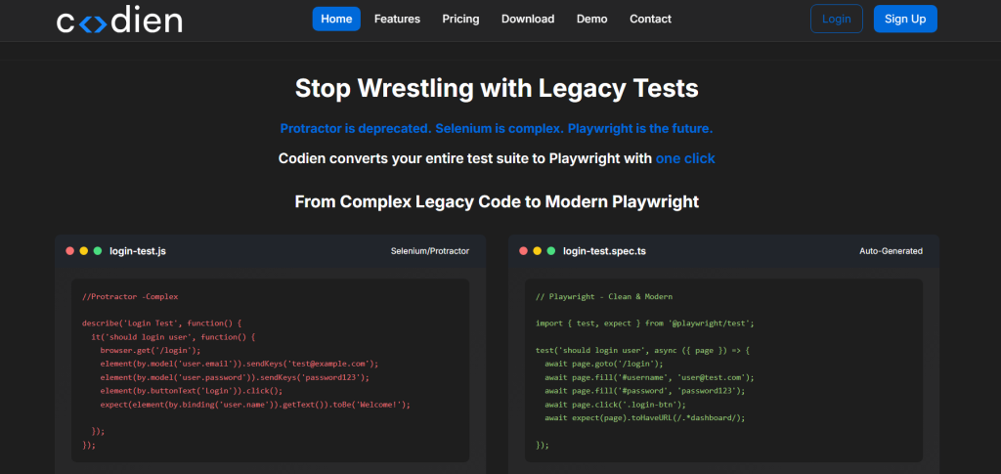
Task: Open the Pricing page
Action: (461, 19)
